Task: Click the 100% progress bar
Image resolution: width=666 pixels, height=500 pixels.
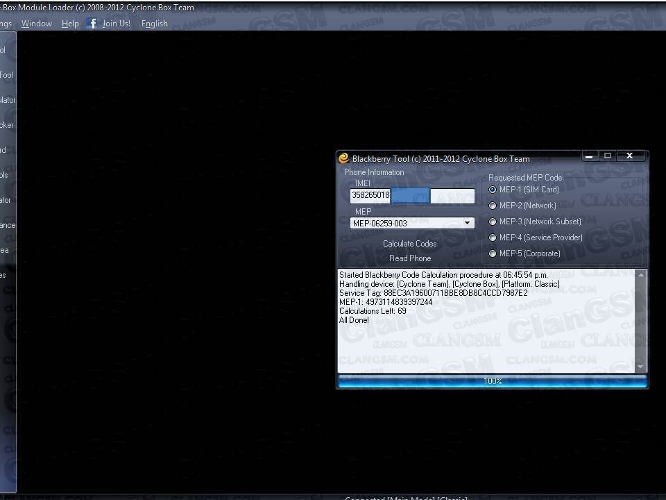Action: point(493,381)
